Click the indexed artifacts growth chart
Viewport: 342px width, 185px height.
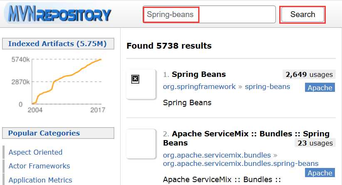[x=66, y=81]
